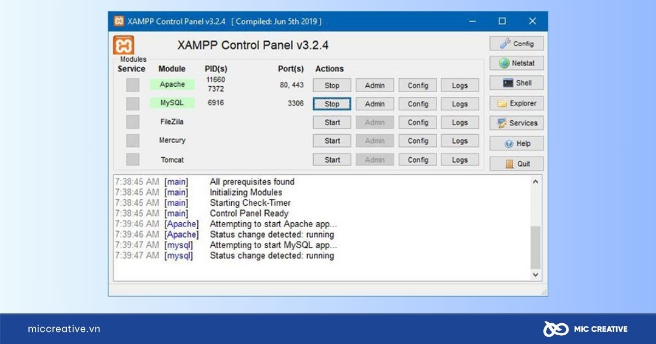Toggle the Apache service checkbox
This screenshot has width=656, height=344.
pos(133,85)
